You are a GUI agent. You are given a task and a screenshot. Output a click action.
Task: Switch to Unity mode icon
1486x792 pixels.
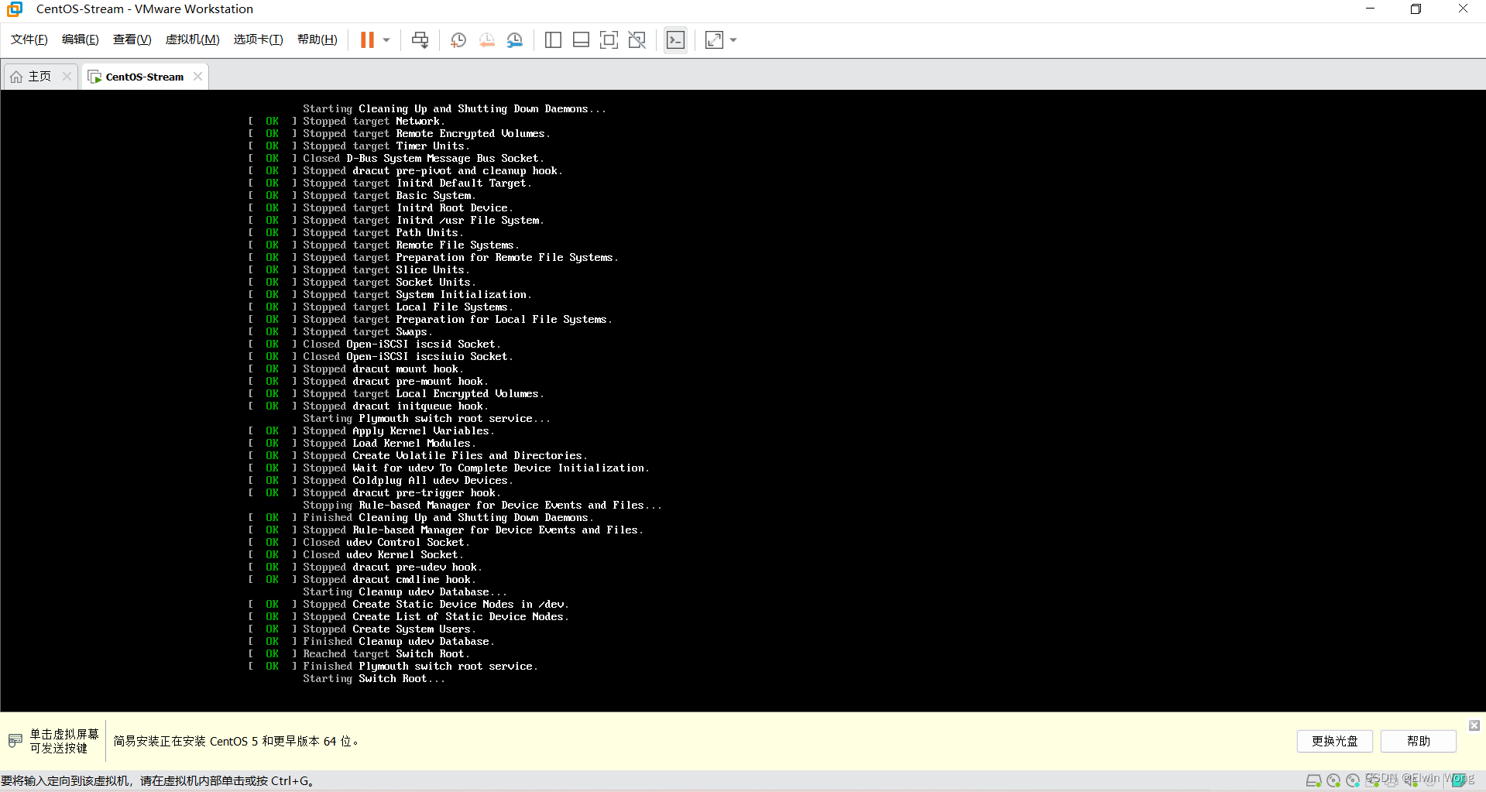[x=637, y=39]
